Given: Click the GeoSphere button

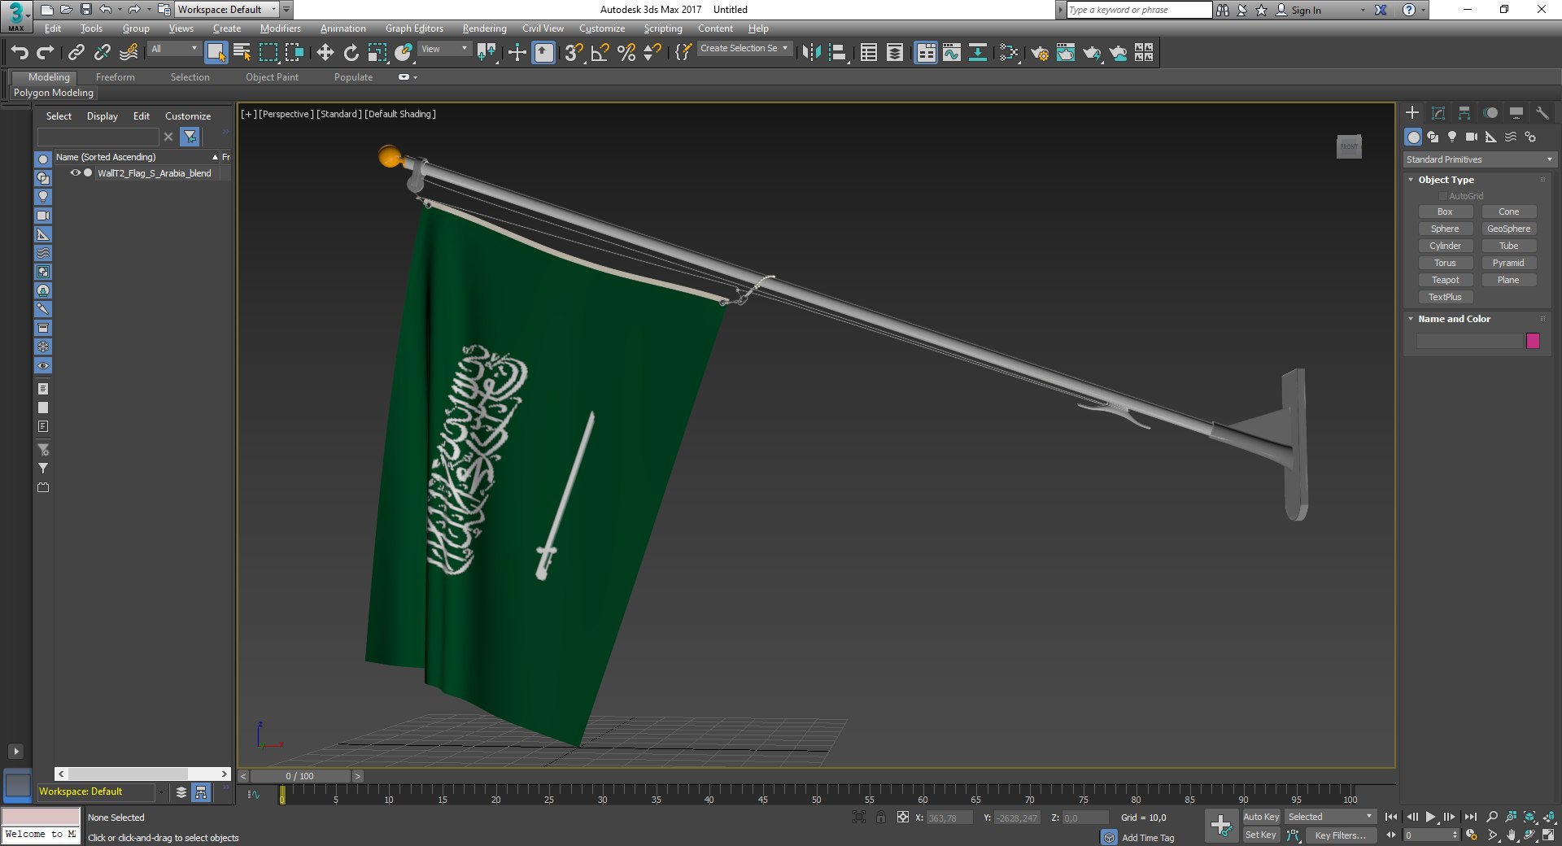Looking at the screenshot, I should tap(1508, 229).
